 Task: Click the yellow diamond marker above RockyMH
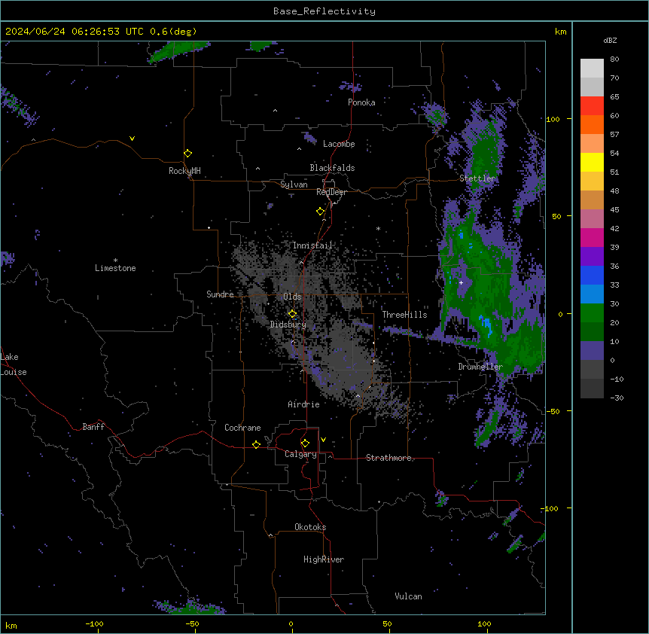point(187,154)
